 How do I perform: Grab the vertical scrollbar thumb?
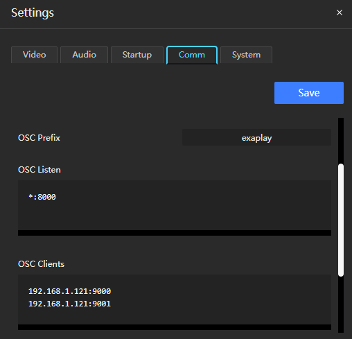point(341,220)
